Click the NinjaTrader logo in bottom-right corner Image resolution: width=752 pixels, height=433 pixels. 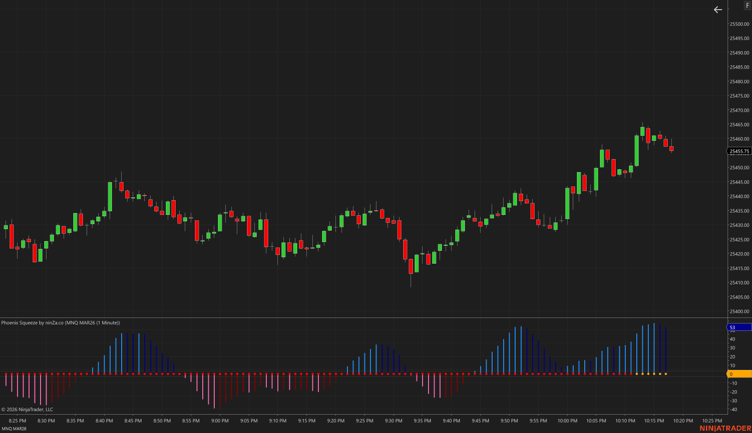725,428
